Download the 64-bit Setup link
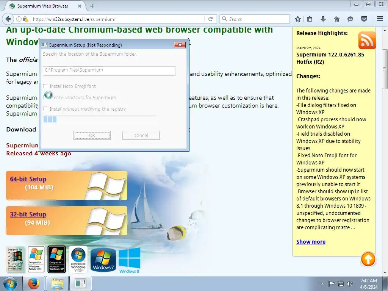 pyautogui.click(x=28, y=179)
